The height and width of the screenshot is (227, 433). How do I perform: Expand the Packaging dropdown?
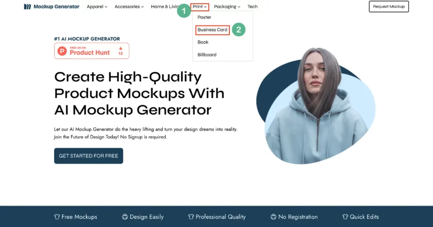227,7
